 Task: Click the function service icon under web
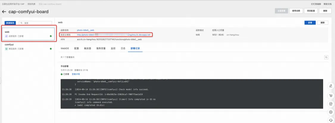(6, 36)
